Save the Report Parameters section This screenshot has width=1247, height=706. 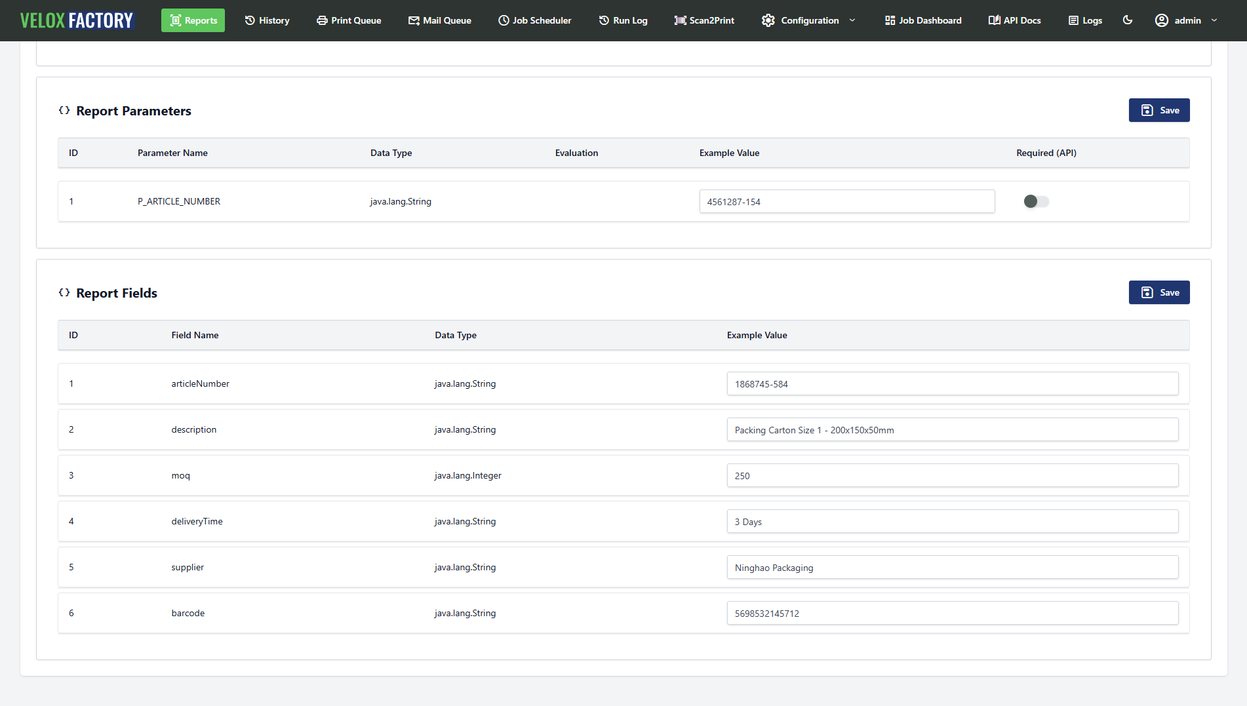point(1159,110)
